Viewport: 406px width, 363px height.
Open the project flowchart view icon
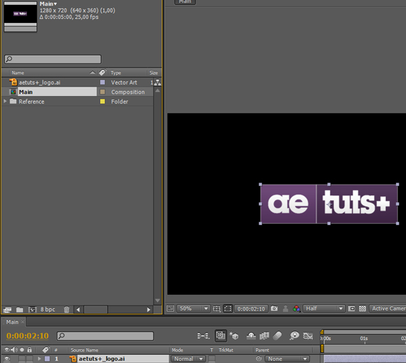pos(158,82)
